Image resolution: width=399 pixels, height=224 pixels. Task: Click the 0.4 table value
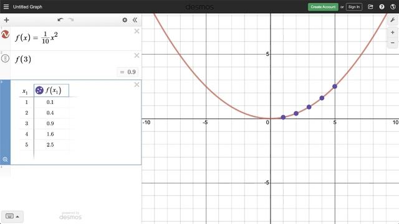point(50,113)
